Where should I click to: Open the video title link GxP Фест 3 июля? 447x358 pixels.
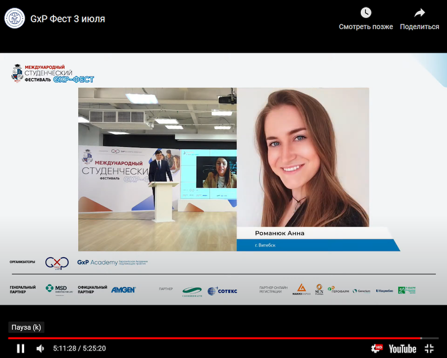[x=67, y=19]
